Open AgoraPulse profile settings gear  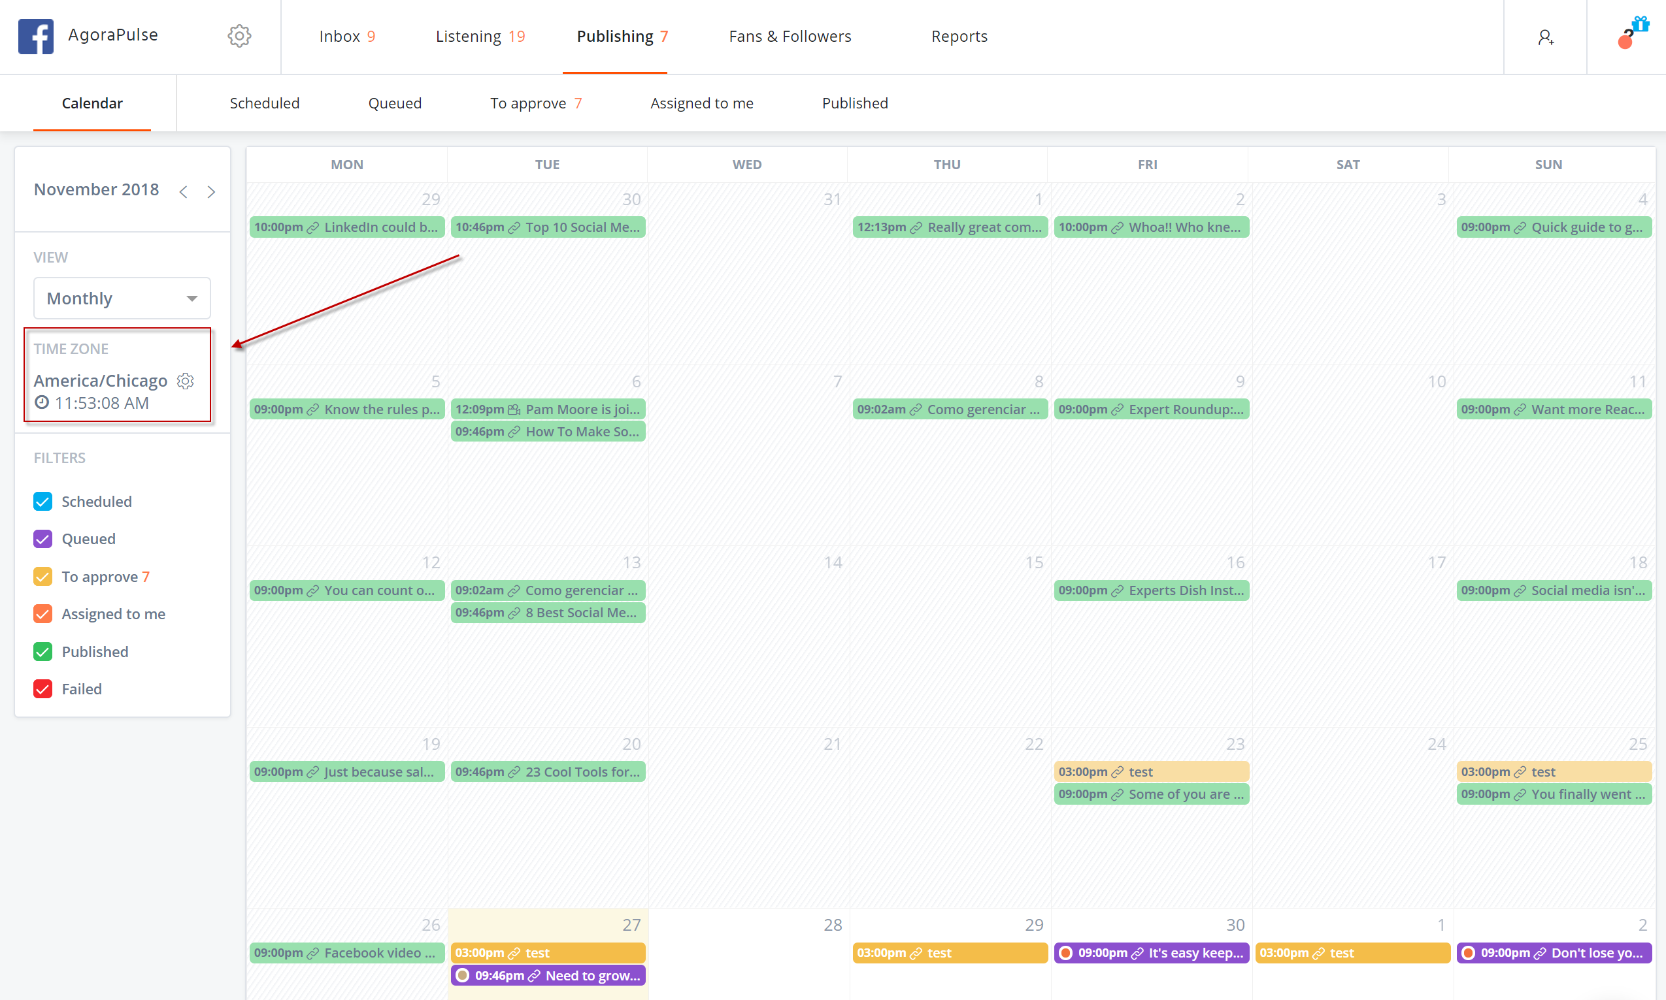[239, 37]
